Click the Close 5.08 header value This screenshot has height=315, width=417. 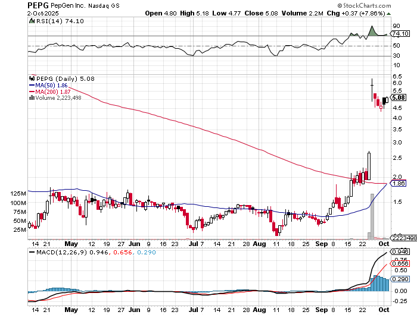pyautogui.click(x=261, y=13)
